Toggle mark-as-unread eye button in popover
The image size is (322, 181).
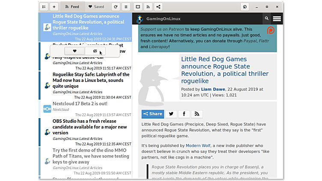click(x=95, y=51)
